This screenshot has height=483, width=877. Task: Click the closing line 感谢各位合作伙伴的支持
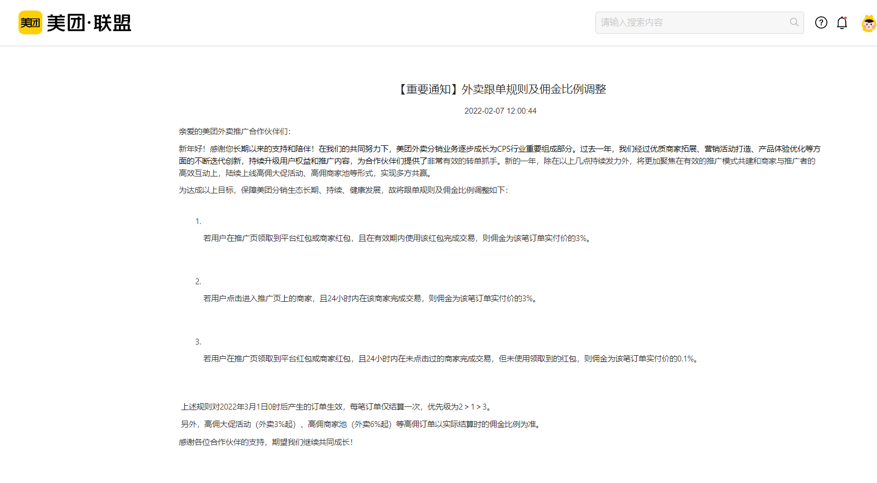[x=266, y=442]
